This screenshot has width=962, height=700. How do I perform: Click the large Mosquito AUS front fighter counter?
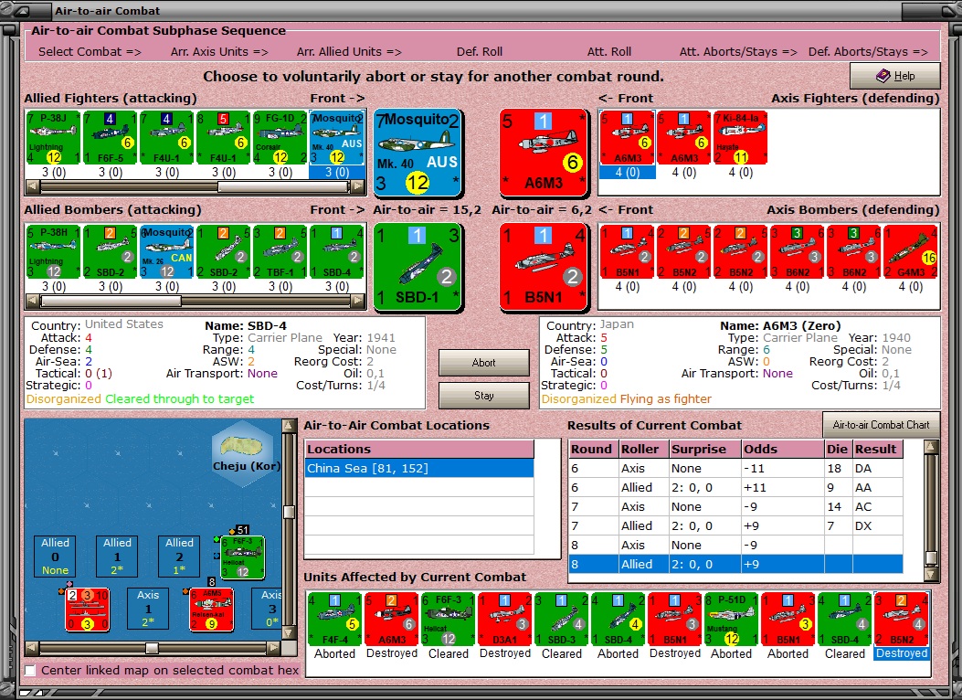pyautogui.click(x=418, y=154)
